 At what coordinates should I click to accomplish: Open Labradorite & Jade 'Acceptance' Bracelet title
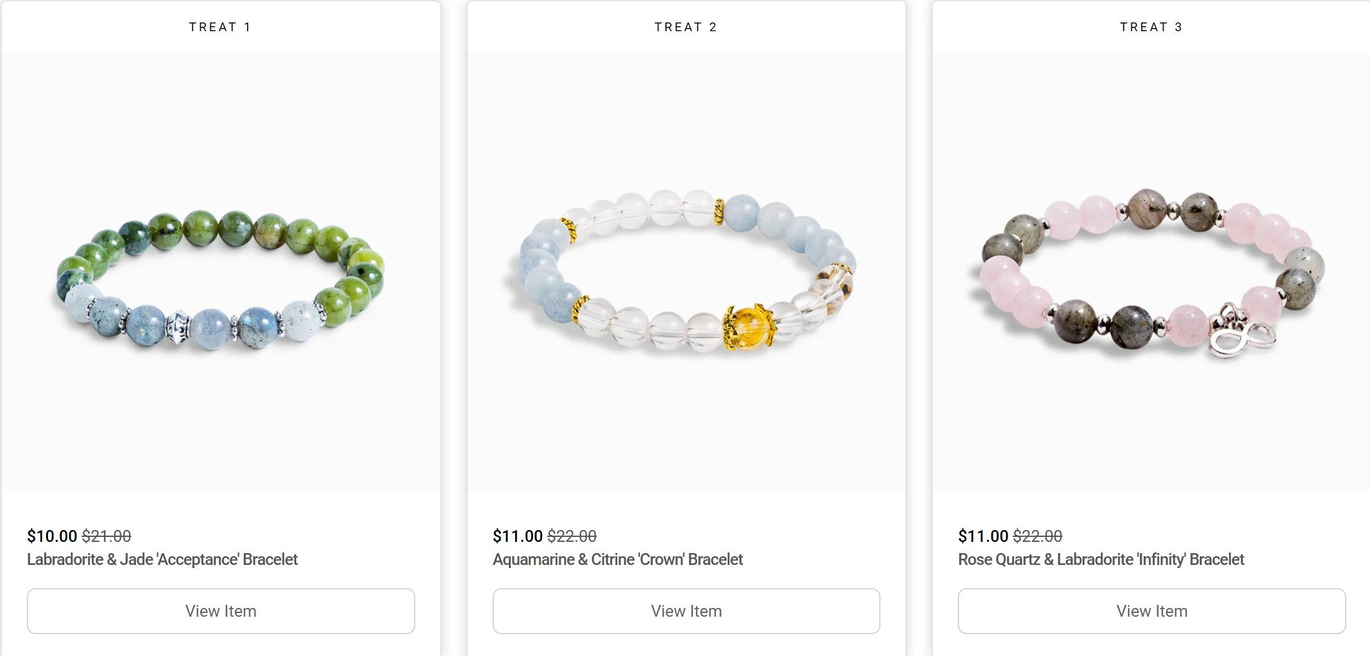162,559
